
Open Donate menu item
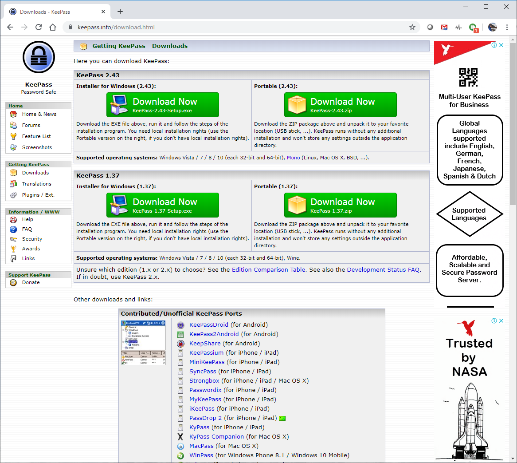(x=31, y=282)
